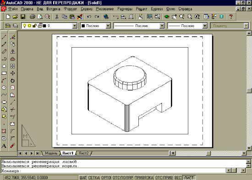Select the Spline draw tool
The height and width of the screenshot is (180, 252).
click(x=4, y=95)
